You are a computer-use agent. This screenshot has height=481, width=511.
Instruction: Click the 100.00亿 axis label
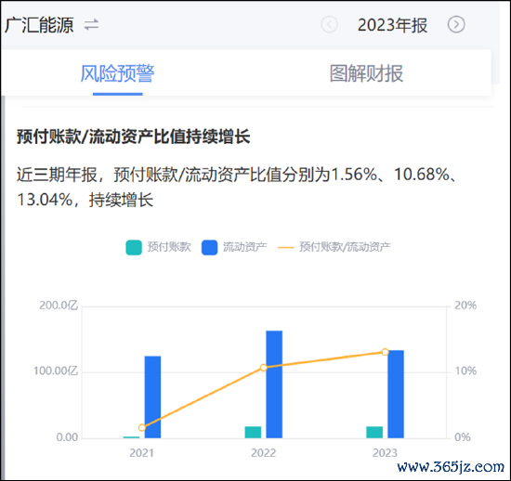[x=56, y=370]
